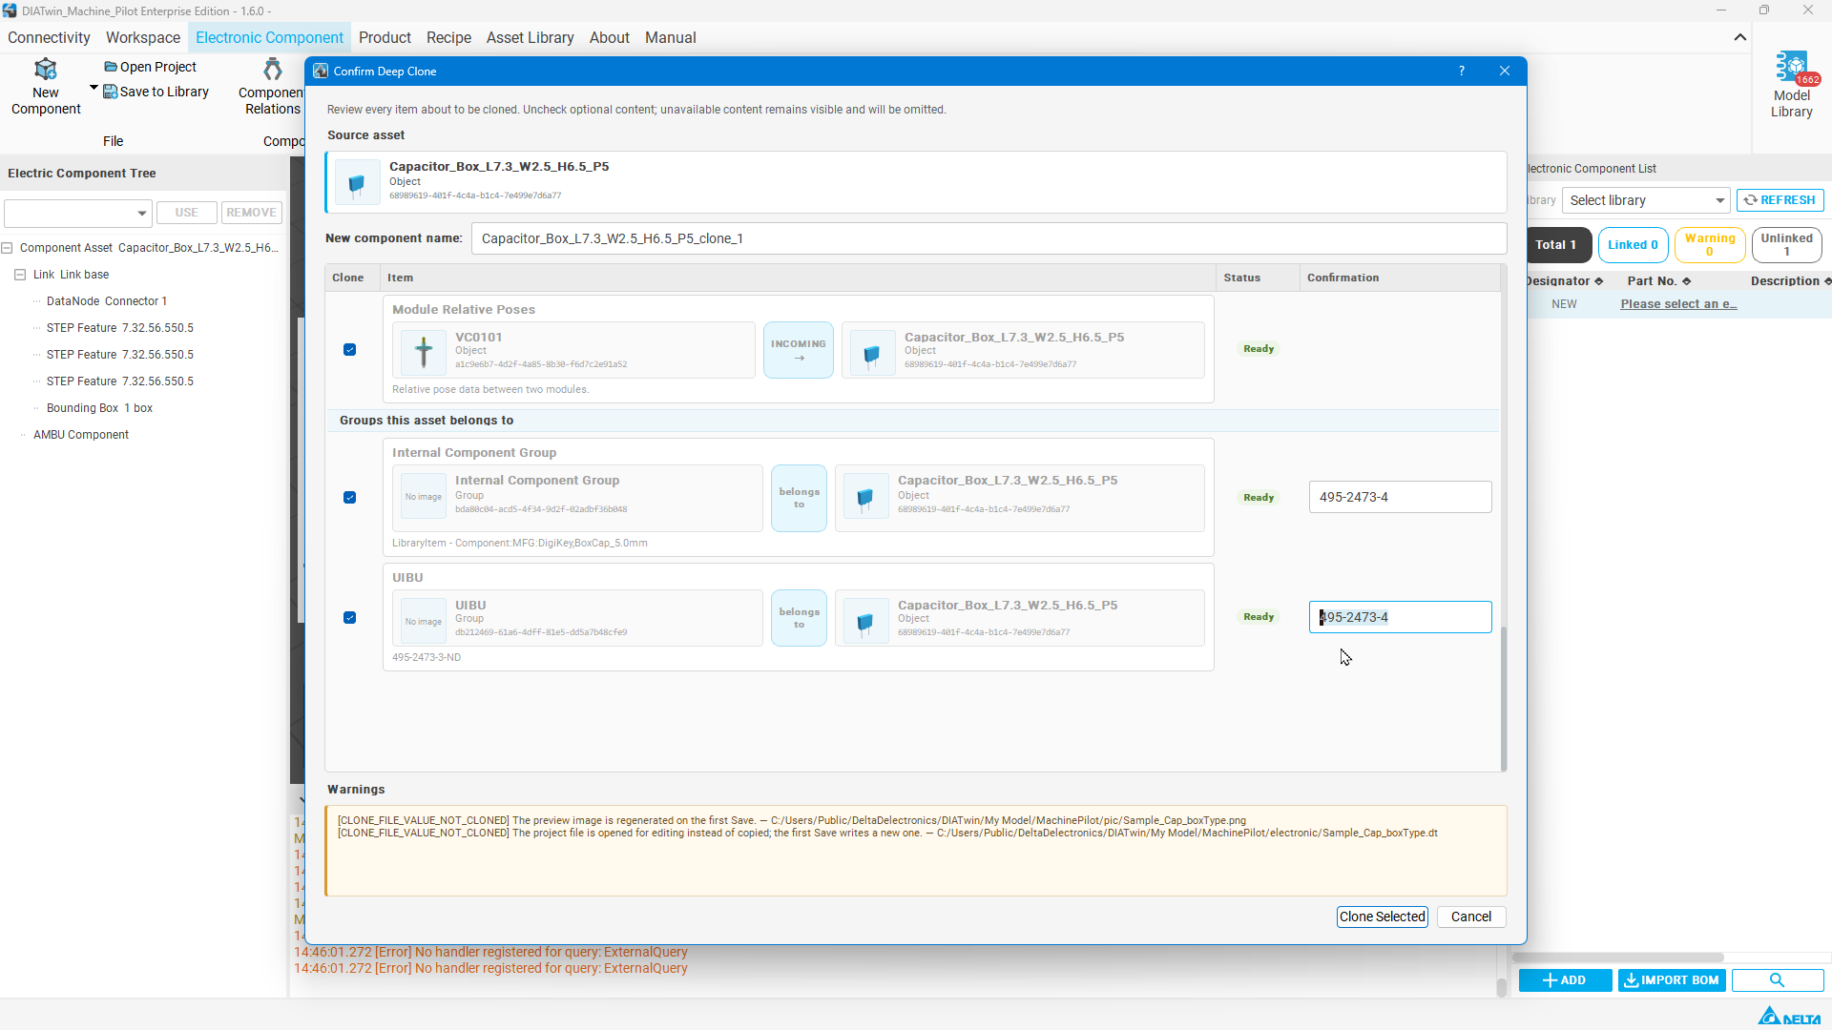Click the UIBU no-image thumbnail
The width and height of the screenshot is (1832, 1030).
pyautogui.click(x=424, y=622)
